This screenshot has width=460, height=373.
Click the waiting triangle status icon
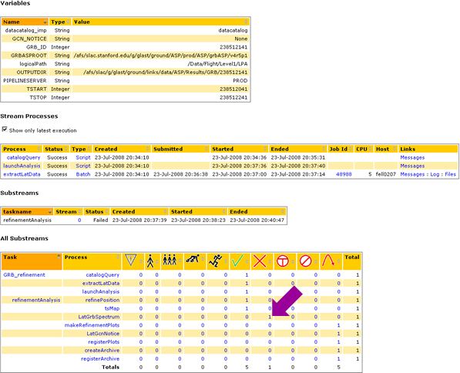click(x=130, y=260)
